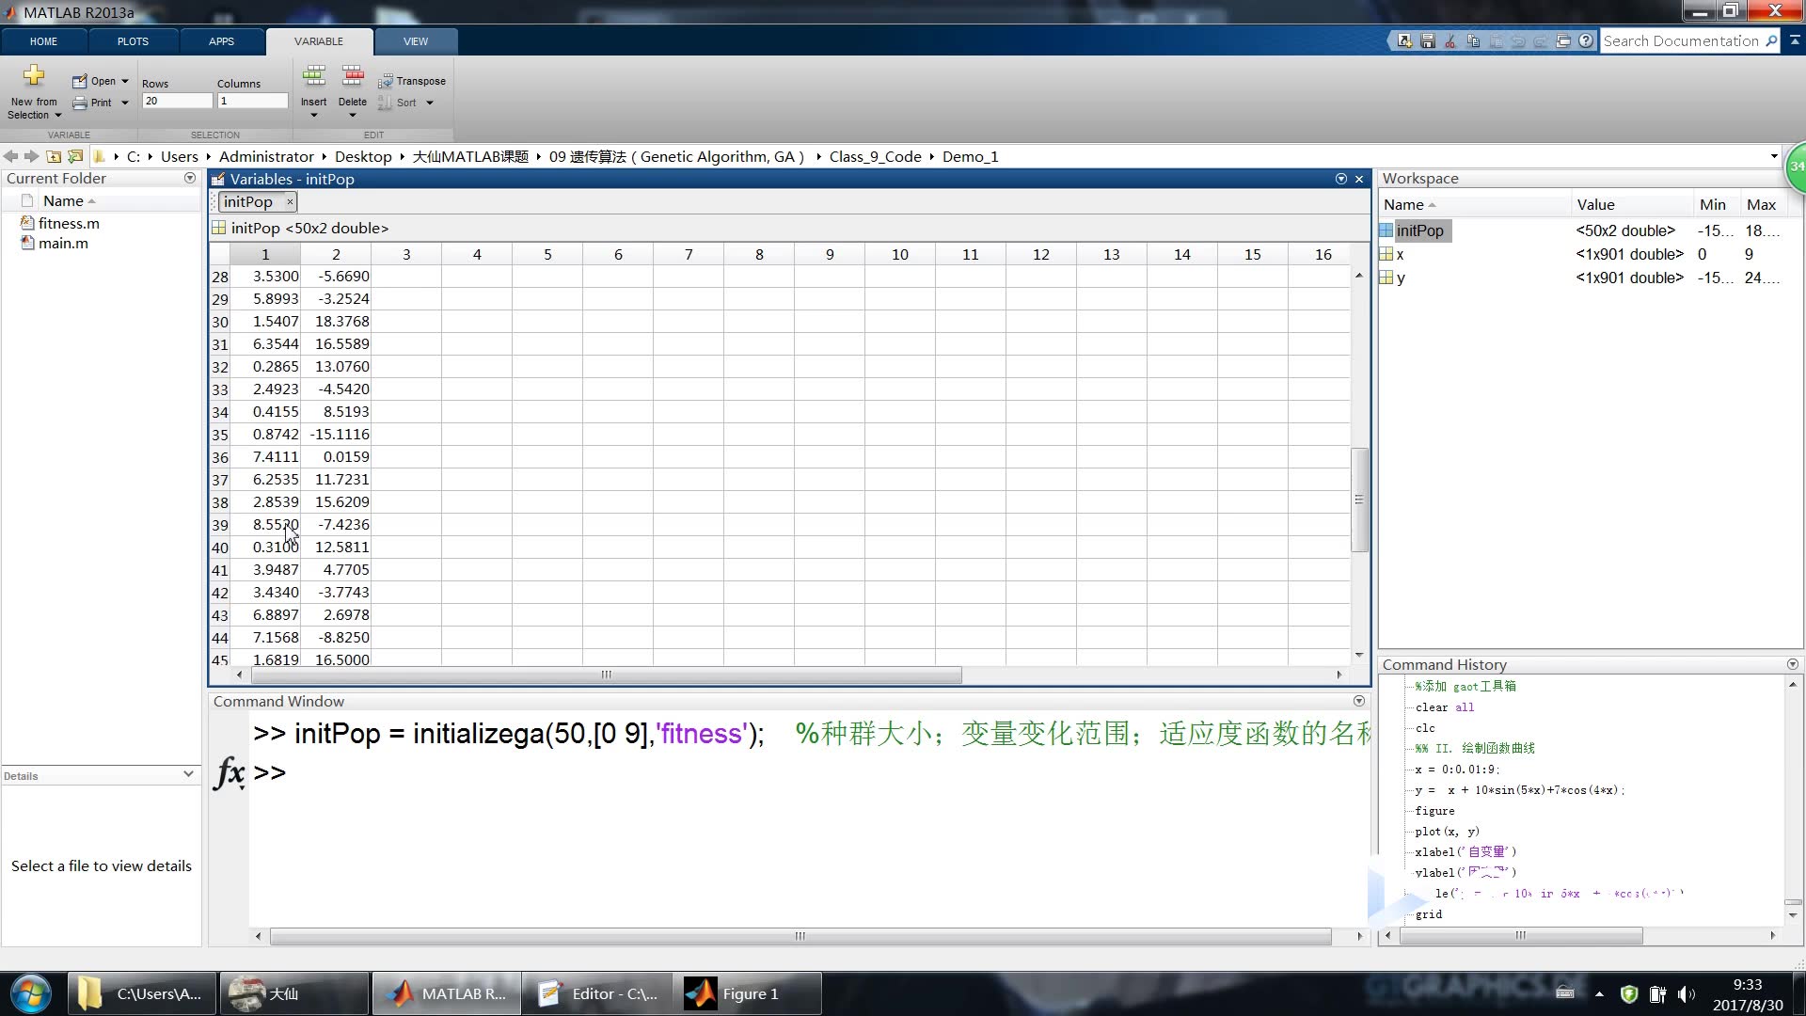Screen dimensions: 1806x1016
Task: Switch to the PLOTS tab
Action: click(133, 41)
